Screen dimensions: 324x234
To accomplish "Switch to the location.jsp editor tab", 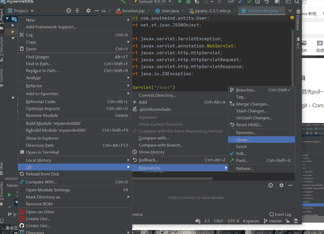I will [x=133, y=11].
